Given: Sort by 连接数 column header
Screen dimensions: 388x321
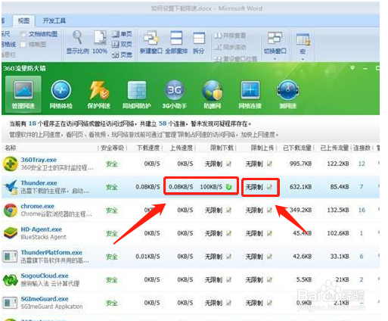Looking at the screenshot, I should coord(362,148).
